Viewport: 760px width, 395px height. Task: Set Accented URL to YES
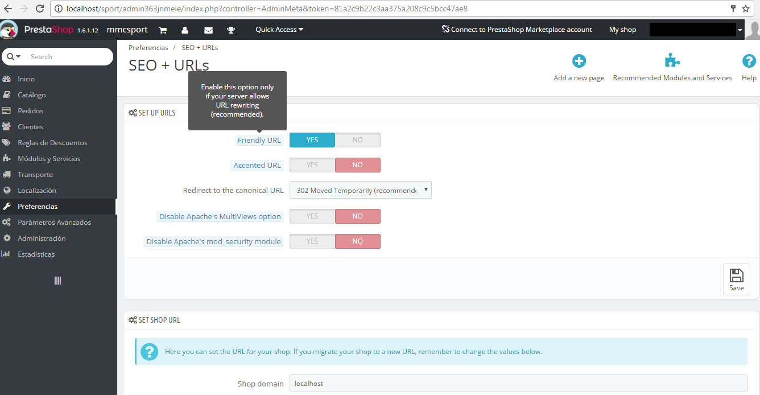pos(312,165)
